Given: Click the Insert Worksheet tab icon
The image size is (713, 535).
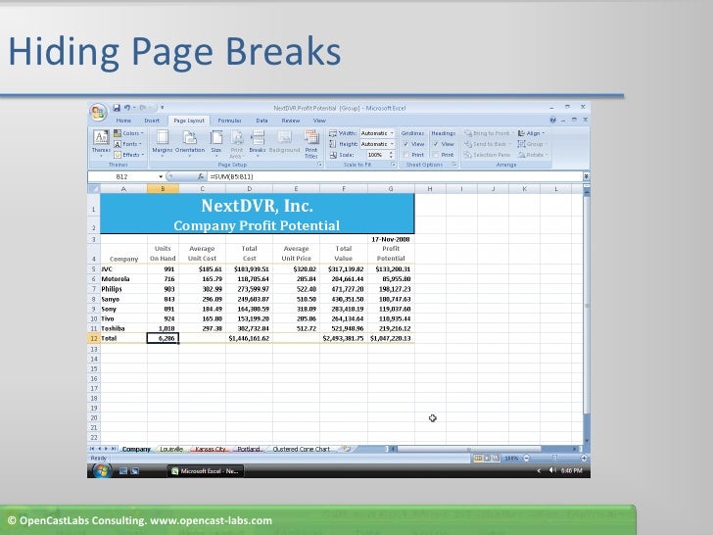Looking at the screenshot, I should pyautogui.click(x=347, y=449).
